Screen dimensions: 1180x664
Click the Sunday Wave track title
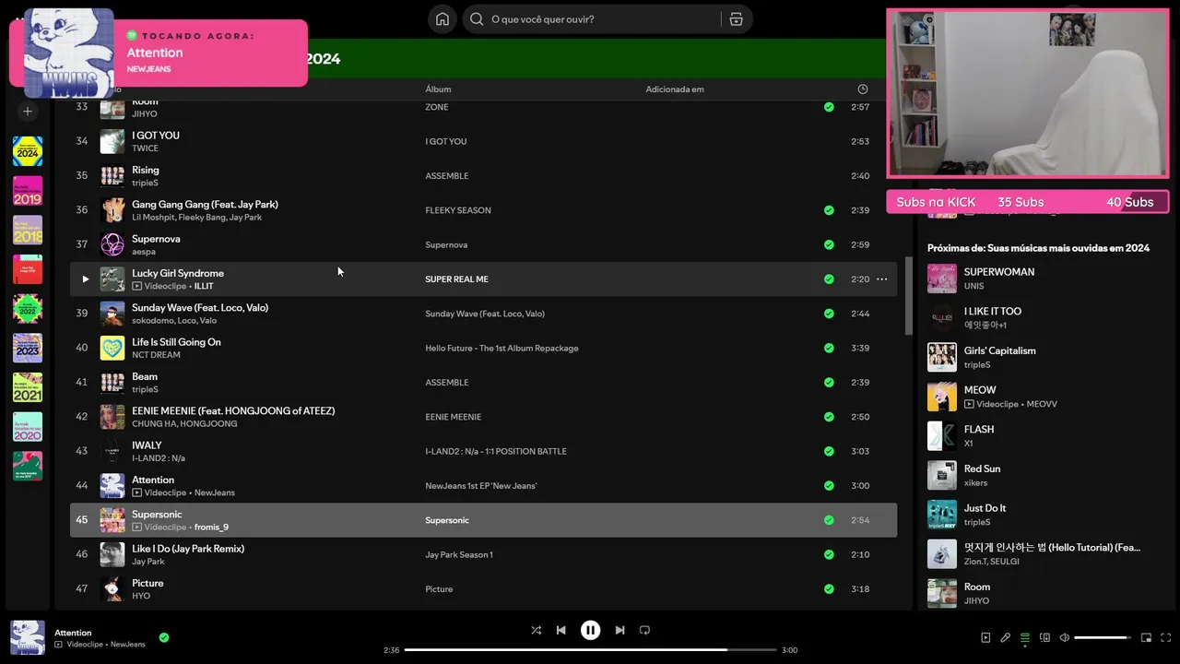pyautogui.click(x=200, y=307)
